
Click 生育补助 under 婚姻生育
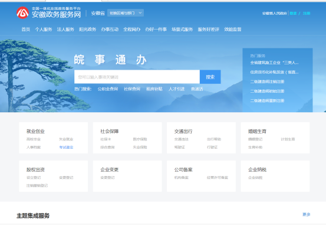point(255,147)
